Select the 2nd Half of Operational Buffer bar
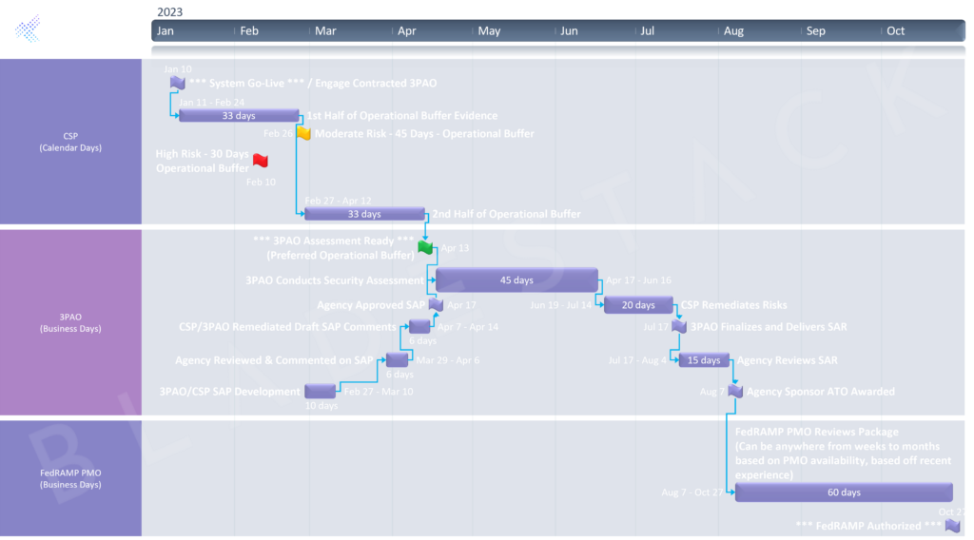 (364, 214)
